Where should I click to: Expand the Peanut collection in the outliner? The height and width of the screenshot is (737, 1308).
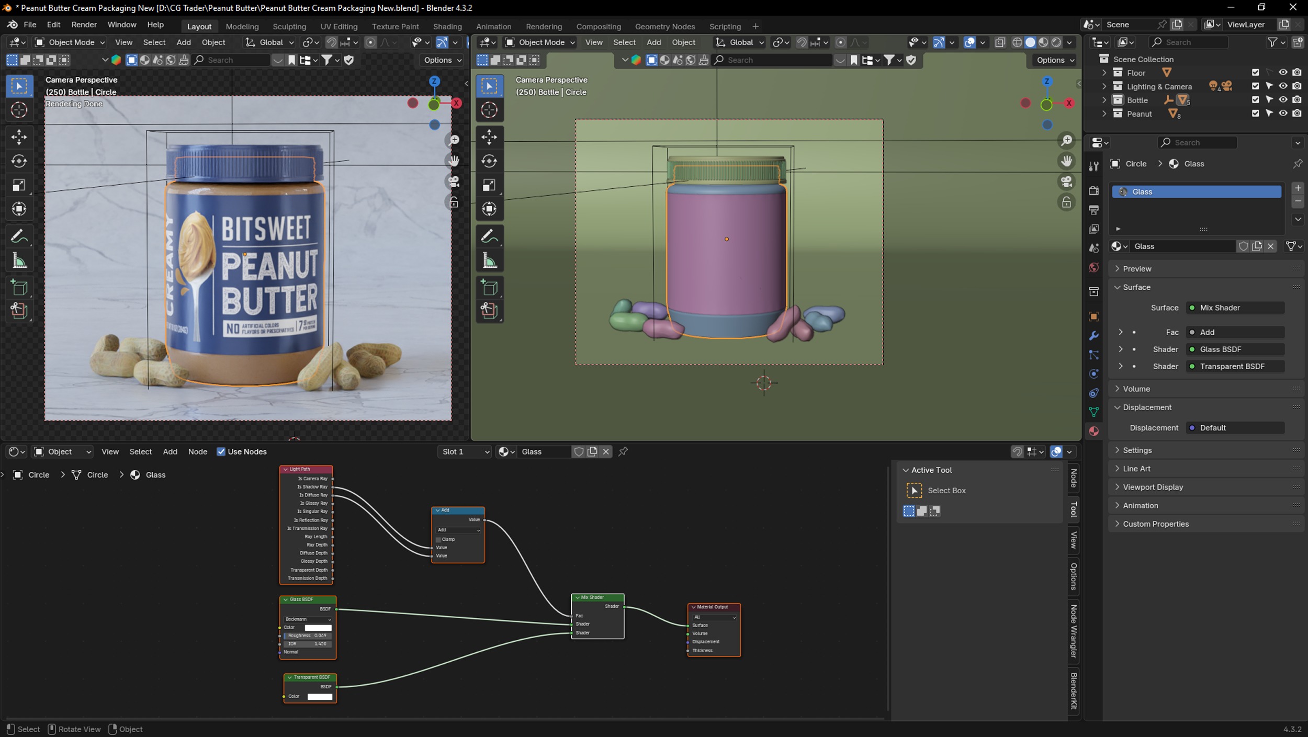[x=1104, y=114]
